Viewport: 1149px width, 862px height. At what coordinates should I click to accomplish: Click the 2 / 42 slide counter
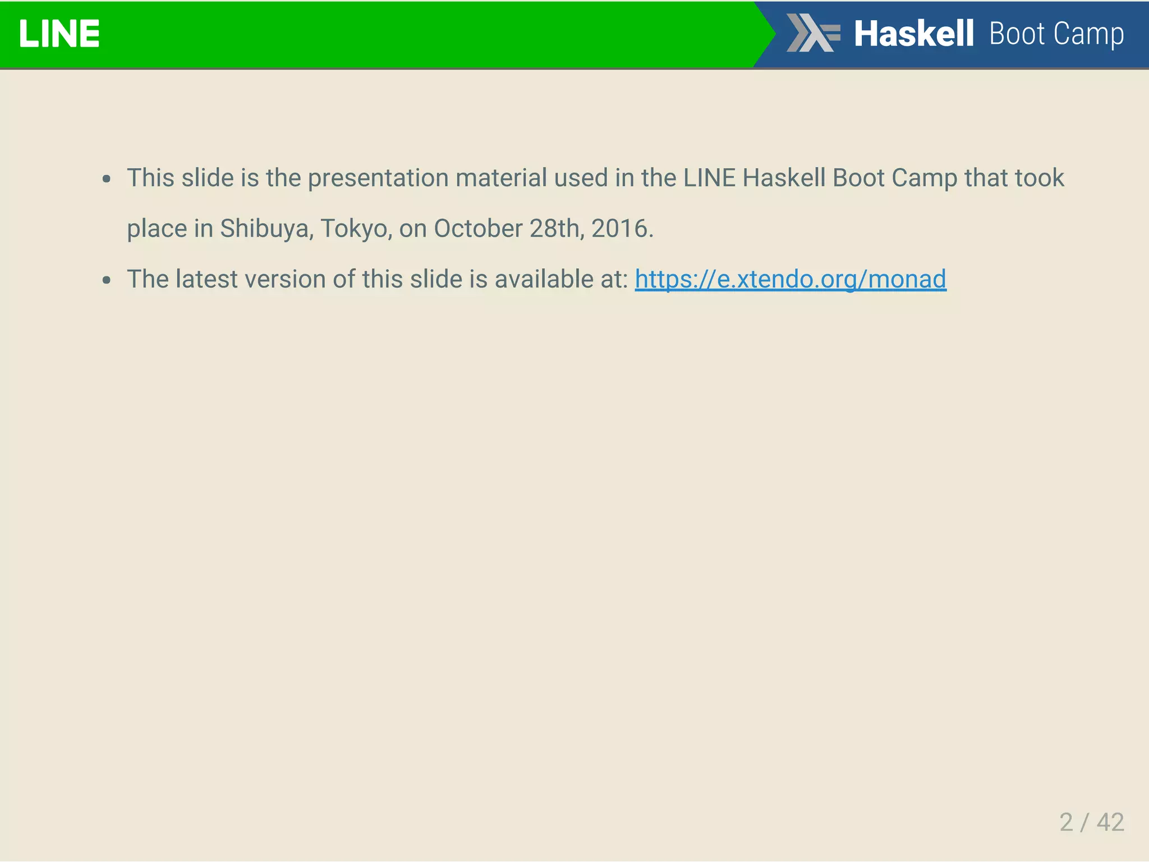[1091, 822]
